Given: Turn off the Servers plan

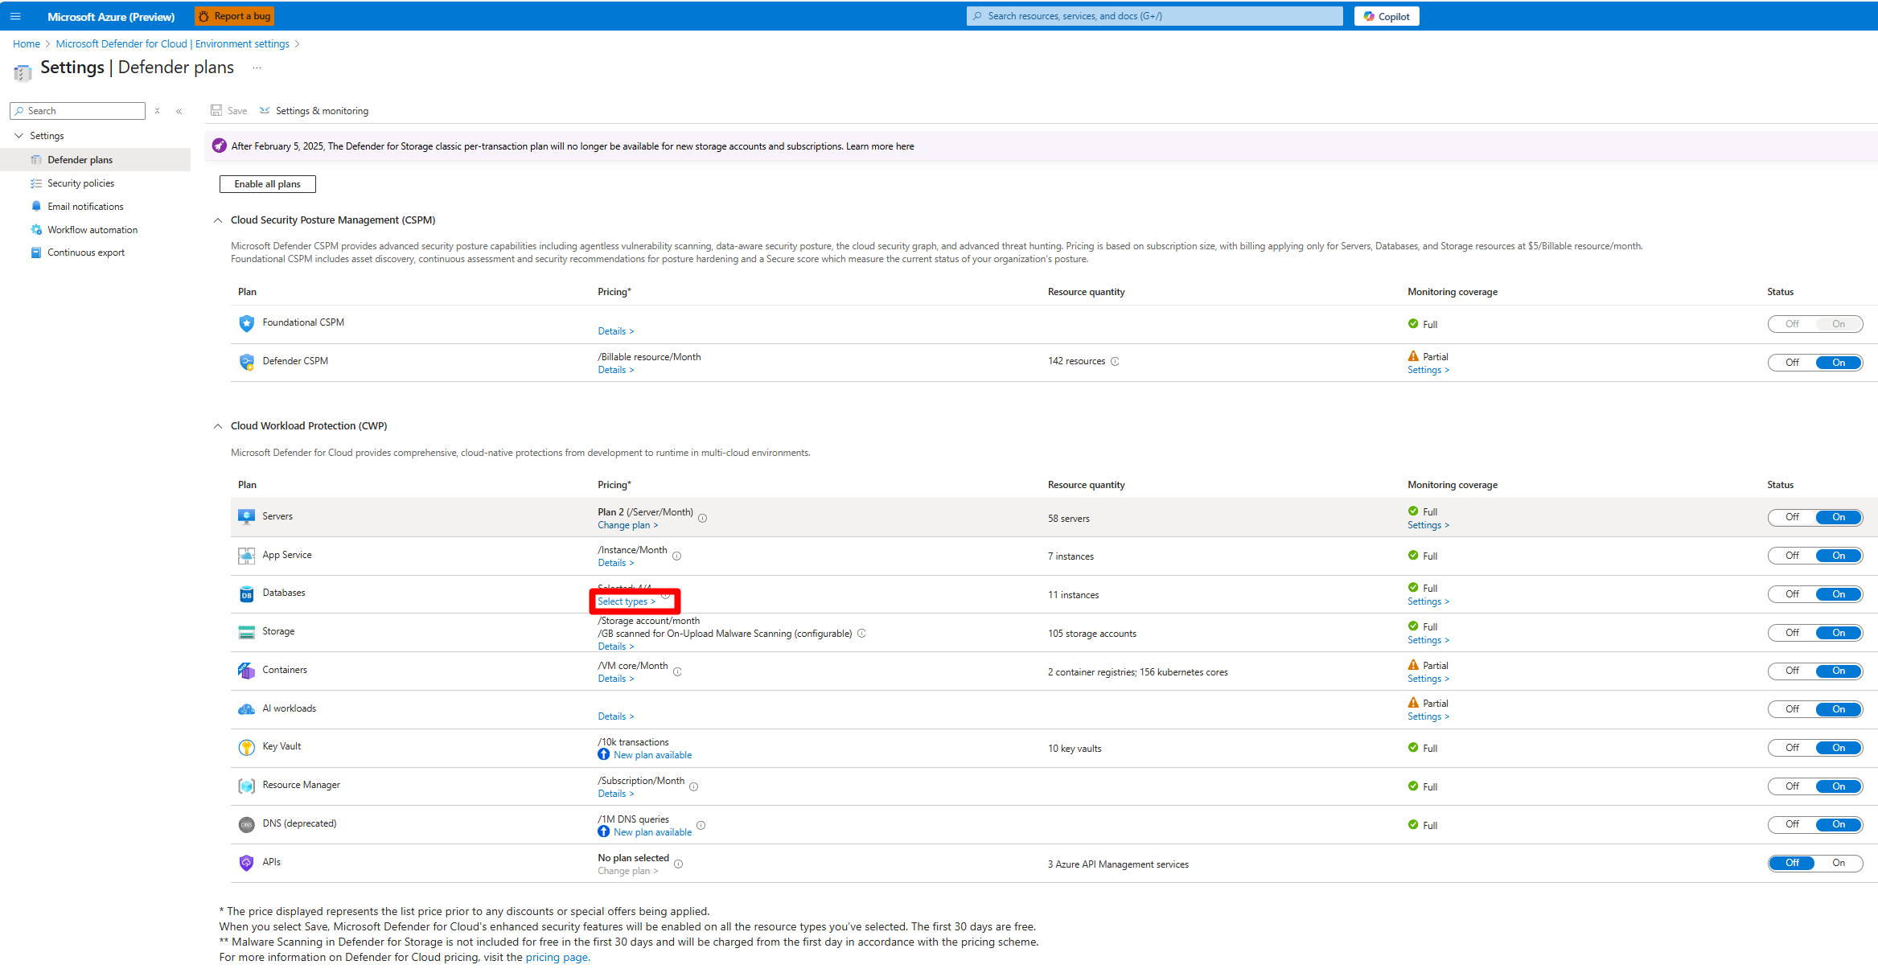Looking at the screenshot, I should (1791, 517).
